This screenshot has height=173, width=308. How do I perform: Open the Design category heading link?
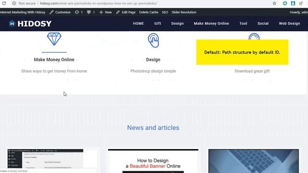[x=153, y=60]
